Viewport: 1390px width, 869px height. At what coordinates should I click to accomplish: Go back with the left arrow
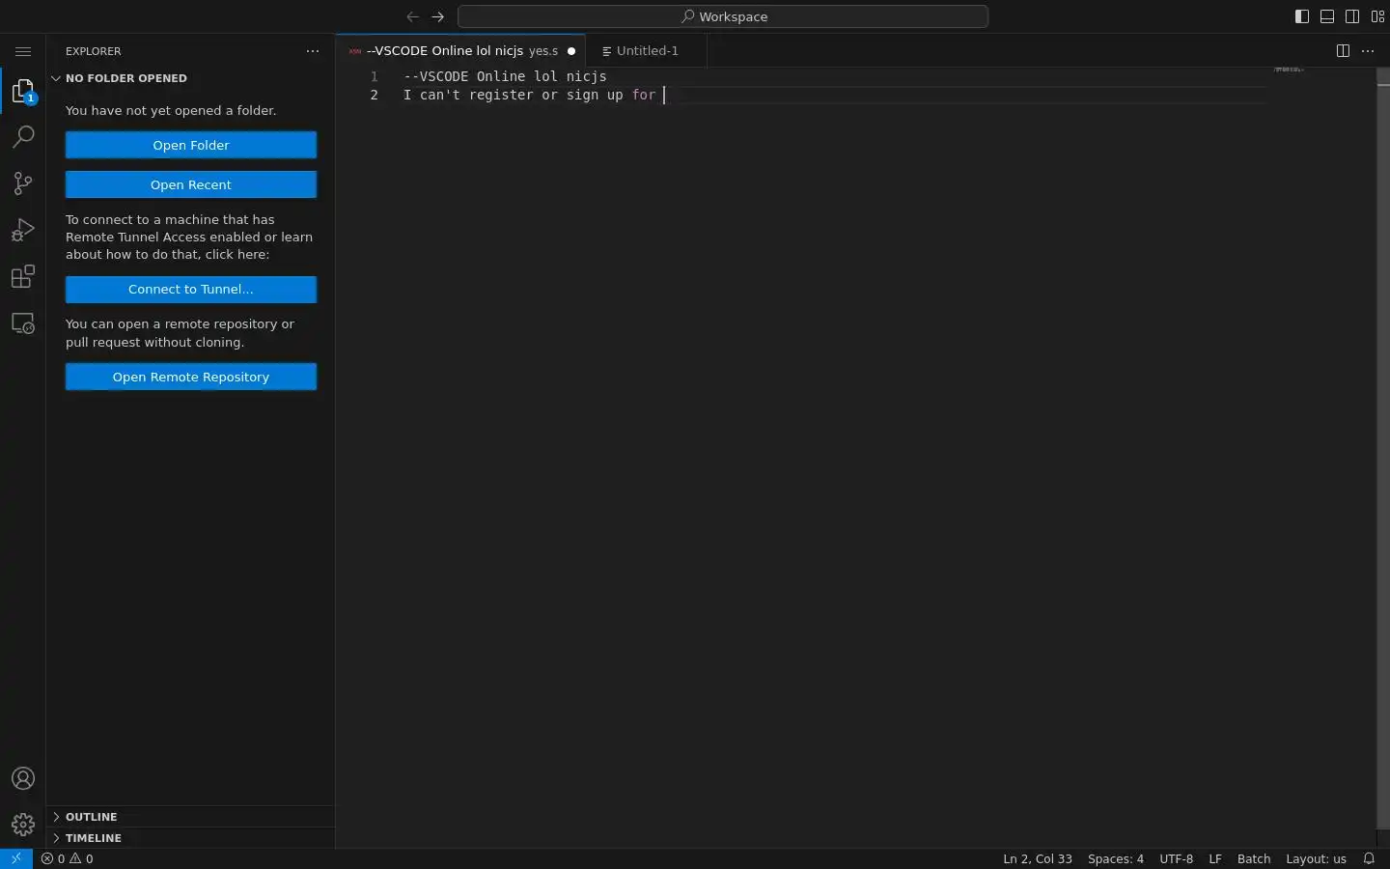coord(413,16)
